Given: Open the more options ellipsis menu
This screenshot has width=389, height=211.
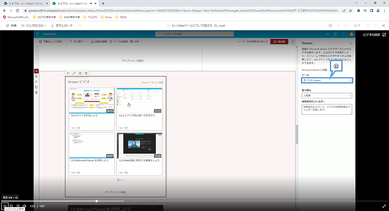Looking at the screenshot, I should tap(80, 26).
